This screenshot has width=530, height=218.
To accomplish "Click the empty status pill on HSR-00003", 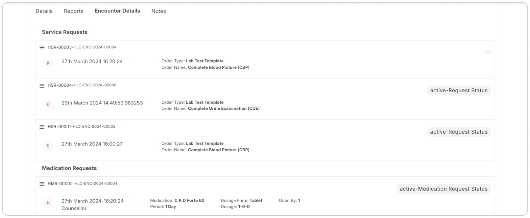I will pos(488,52).
